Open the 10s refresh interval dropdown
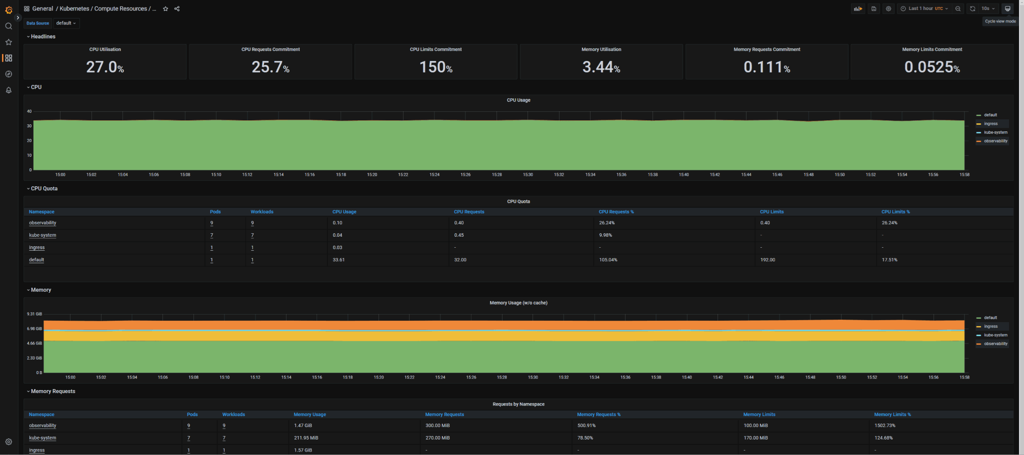Screen dimensions: 1024x455 (988, 8)
